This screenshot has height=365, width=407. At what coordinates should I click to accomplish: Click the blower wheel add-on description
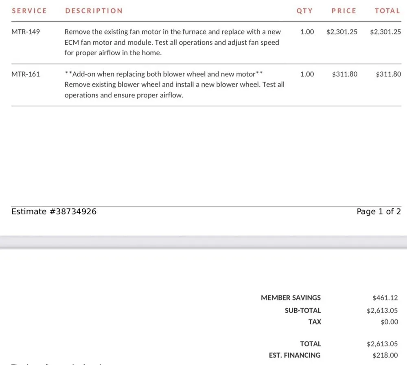tap(175, 84)
